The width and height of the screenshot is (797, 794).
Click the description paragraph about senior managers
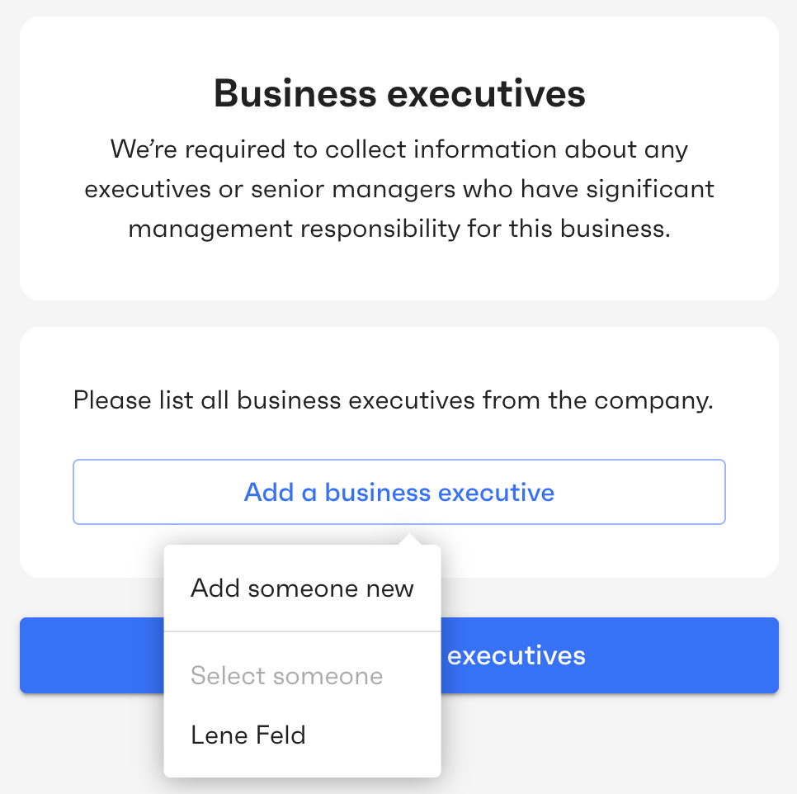click(x=399, y=189)
